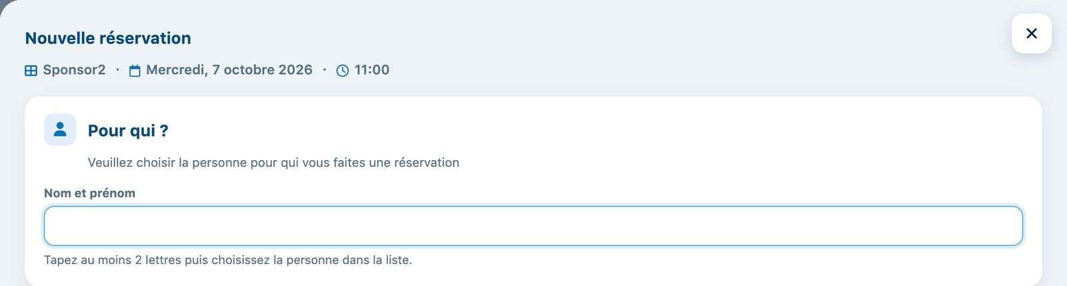
Task: Click the date Mercredi, 7 octobre 2026
Action: pos(229,70)
